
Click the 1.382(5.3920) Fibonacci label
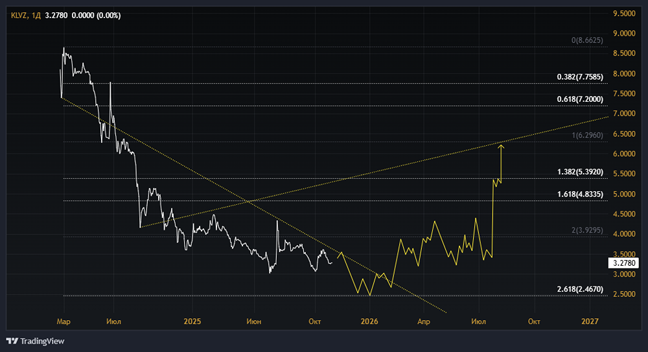pyautogui.click(x=580, y=172)
